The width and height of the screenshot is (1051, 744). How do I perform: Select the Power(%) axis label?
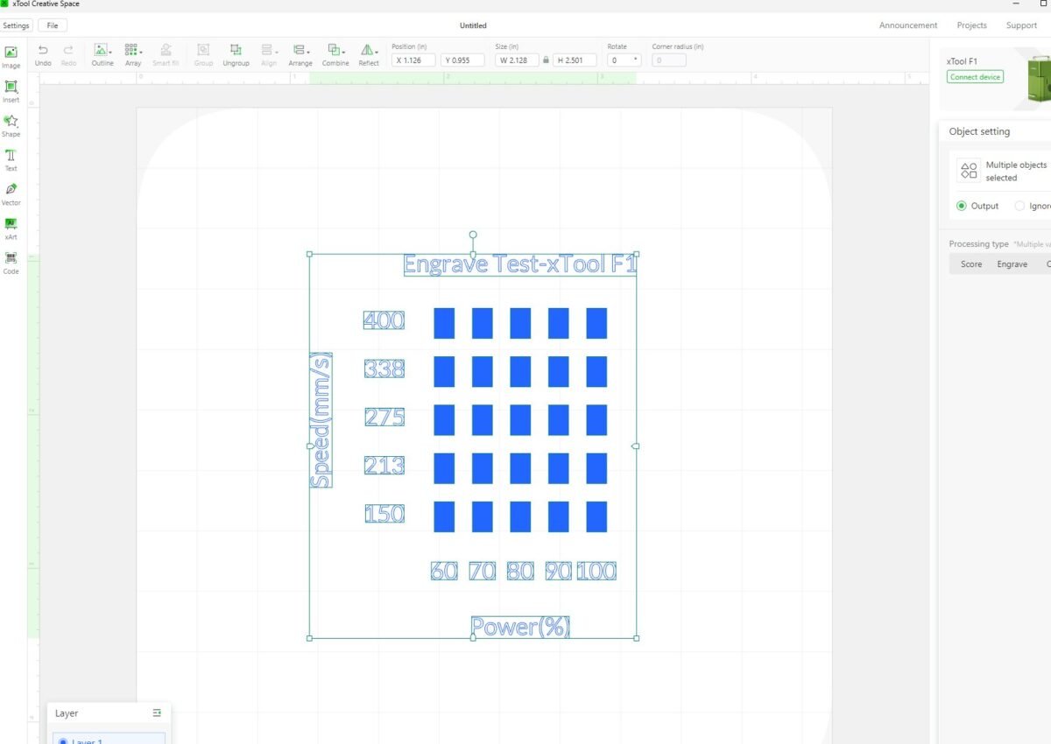(520, 627)
